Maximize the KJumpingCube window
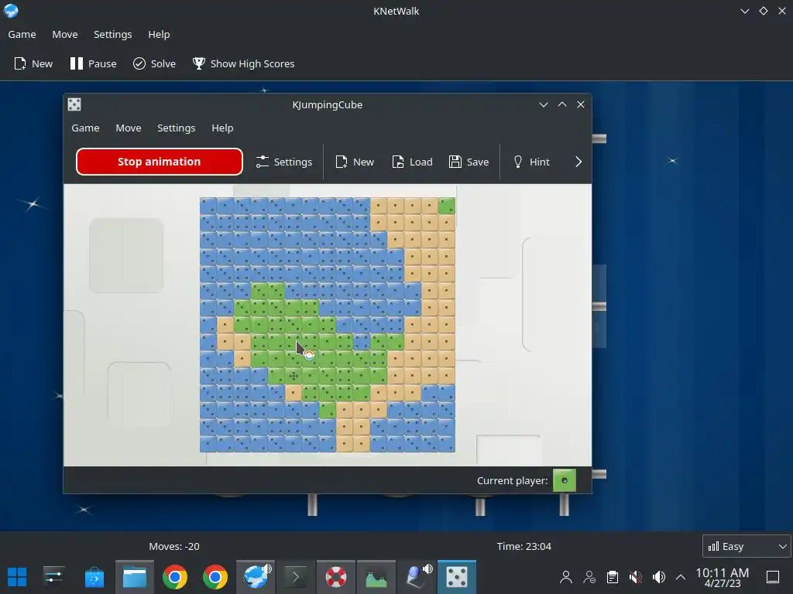793x594 pixels. pyautogui.click(x=562, y=104)
